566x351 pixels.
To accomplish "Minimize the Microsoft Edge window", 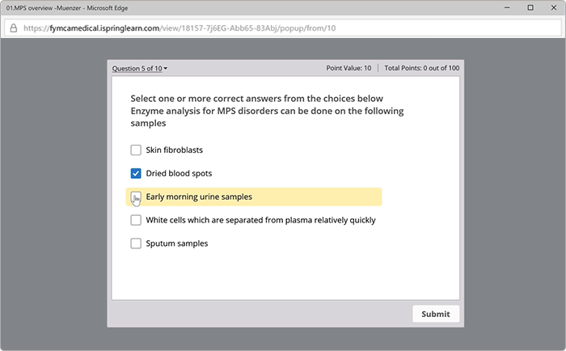I will point(507,7).
